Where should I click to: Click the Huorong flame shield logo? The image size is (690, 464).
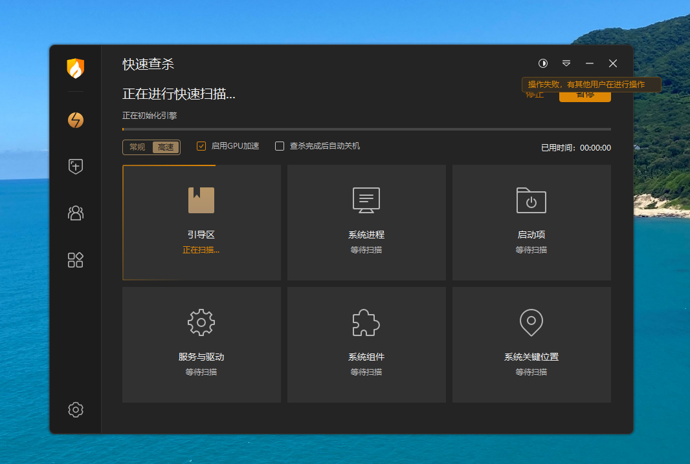click(75, 69)
